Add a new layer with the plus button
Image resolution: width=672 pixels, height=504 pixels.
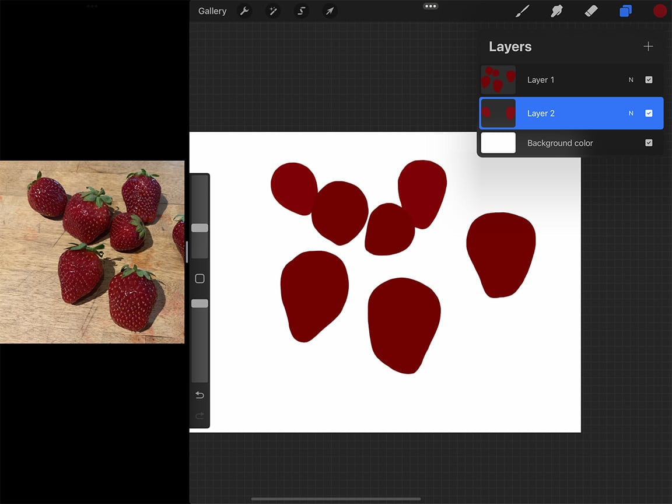[648, 46]
